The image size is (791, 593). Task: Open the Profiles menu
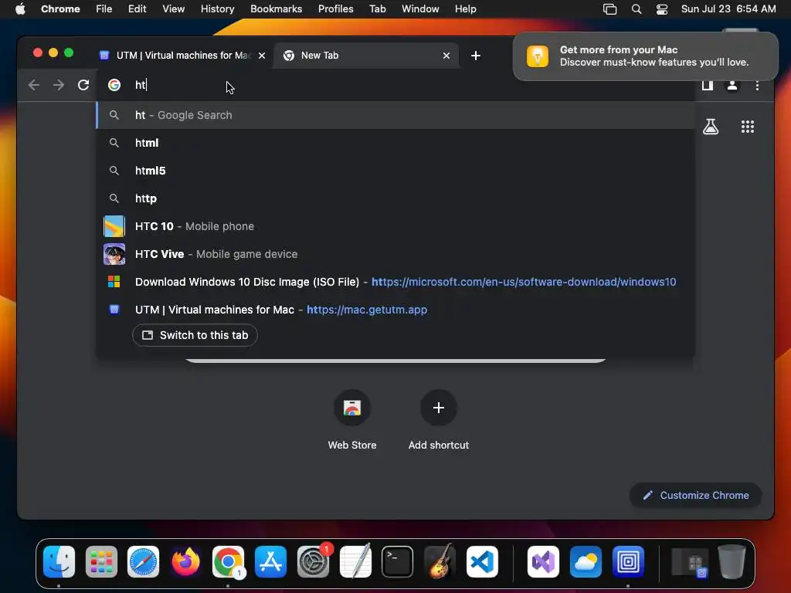[335, 8]
